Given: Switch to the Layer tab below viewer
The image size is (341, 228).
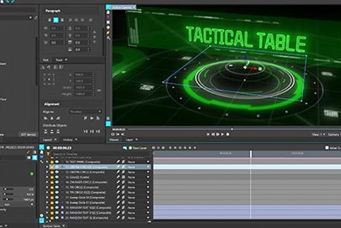Looking at the screenshot, I should [129, 140].
